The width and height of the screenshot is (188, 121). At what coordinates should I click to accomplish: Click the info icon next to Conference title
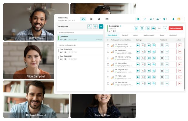pos(121,26)
